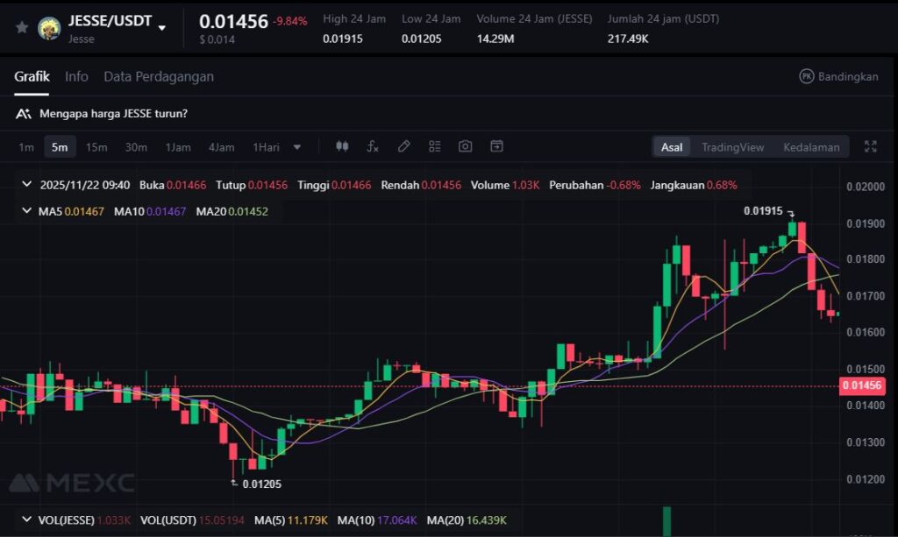The height and width of the screenshot is (537, 898).
Task: Add JESSE/USDT to favorites with star icon
Action: [22, 27]
